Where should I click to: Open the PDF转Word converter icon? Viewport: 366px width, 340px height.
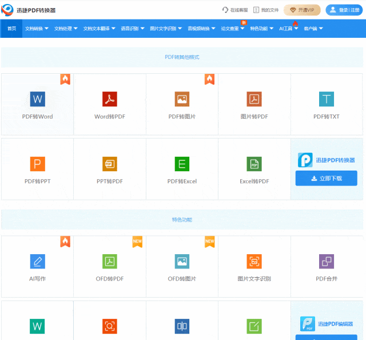[38, 99]
